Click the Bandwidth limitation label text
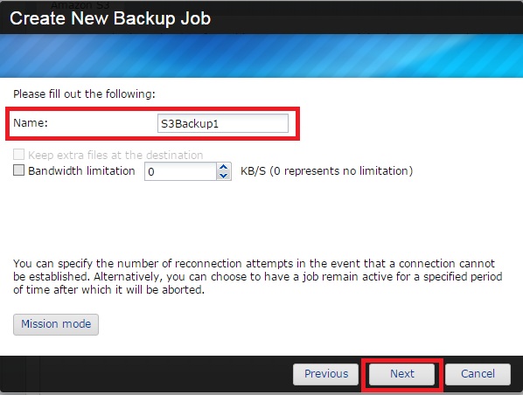 coord(81,171)
